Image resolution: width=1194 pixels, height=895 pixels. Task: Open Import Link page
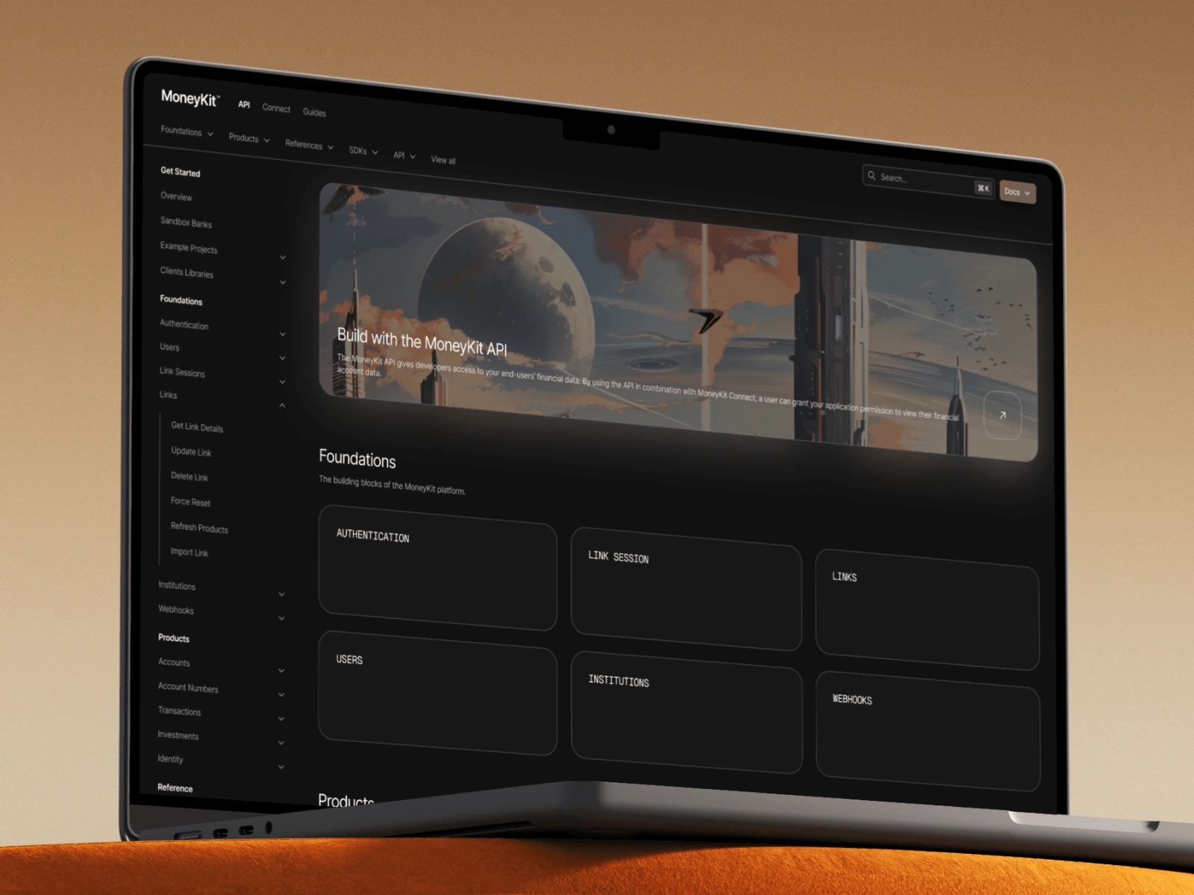tap(190, 553)
